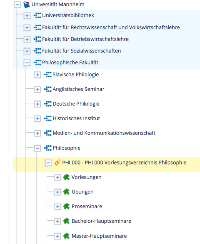Viewport: 200px width, 244px height.
Task: Collapse the Philosophische Fakultät node
Action: pyautogui.click(x=27, y=63)
